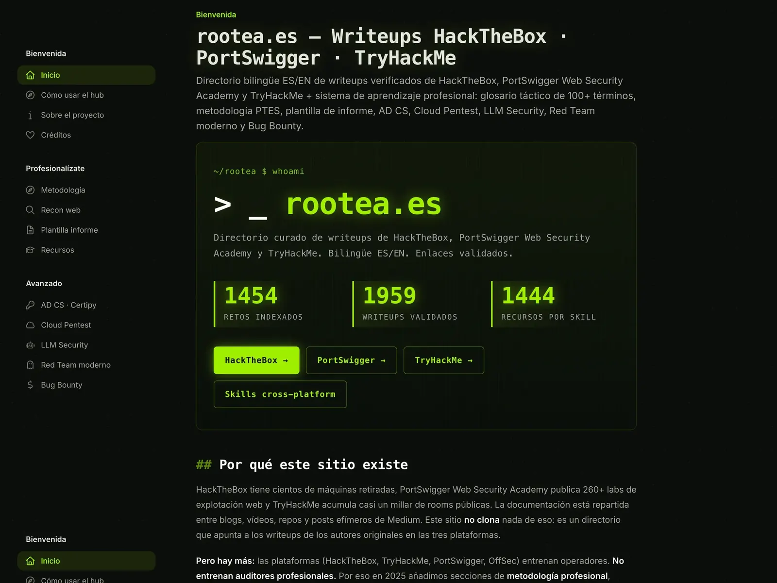Click the Profesionalízate section heading

55,169
